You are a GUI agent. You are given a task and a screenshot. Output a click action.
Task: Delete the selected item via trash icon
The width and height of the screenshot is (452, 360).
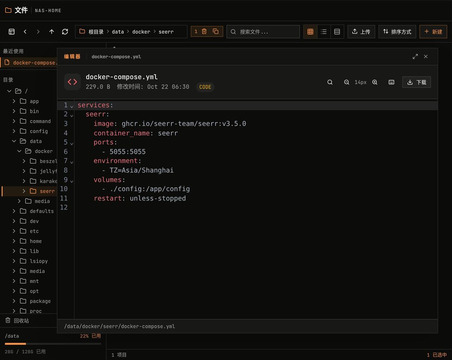204,32
